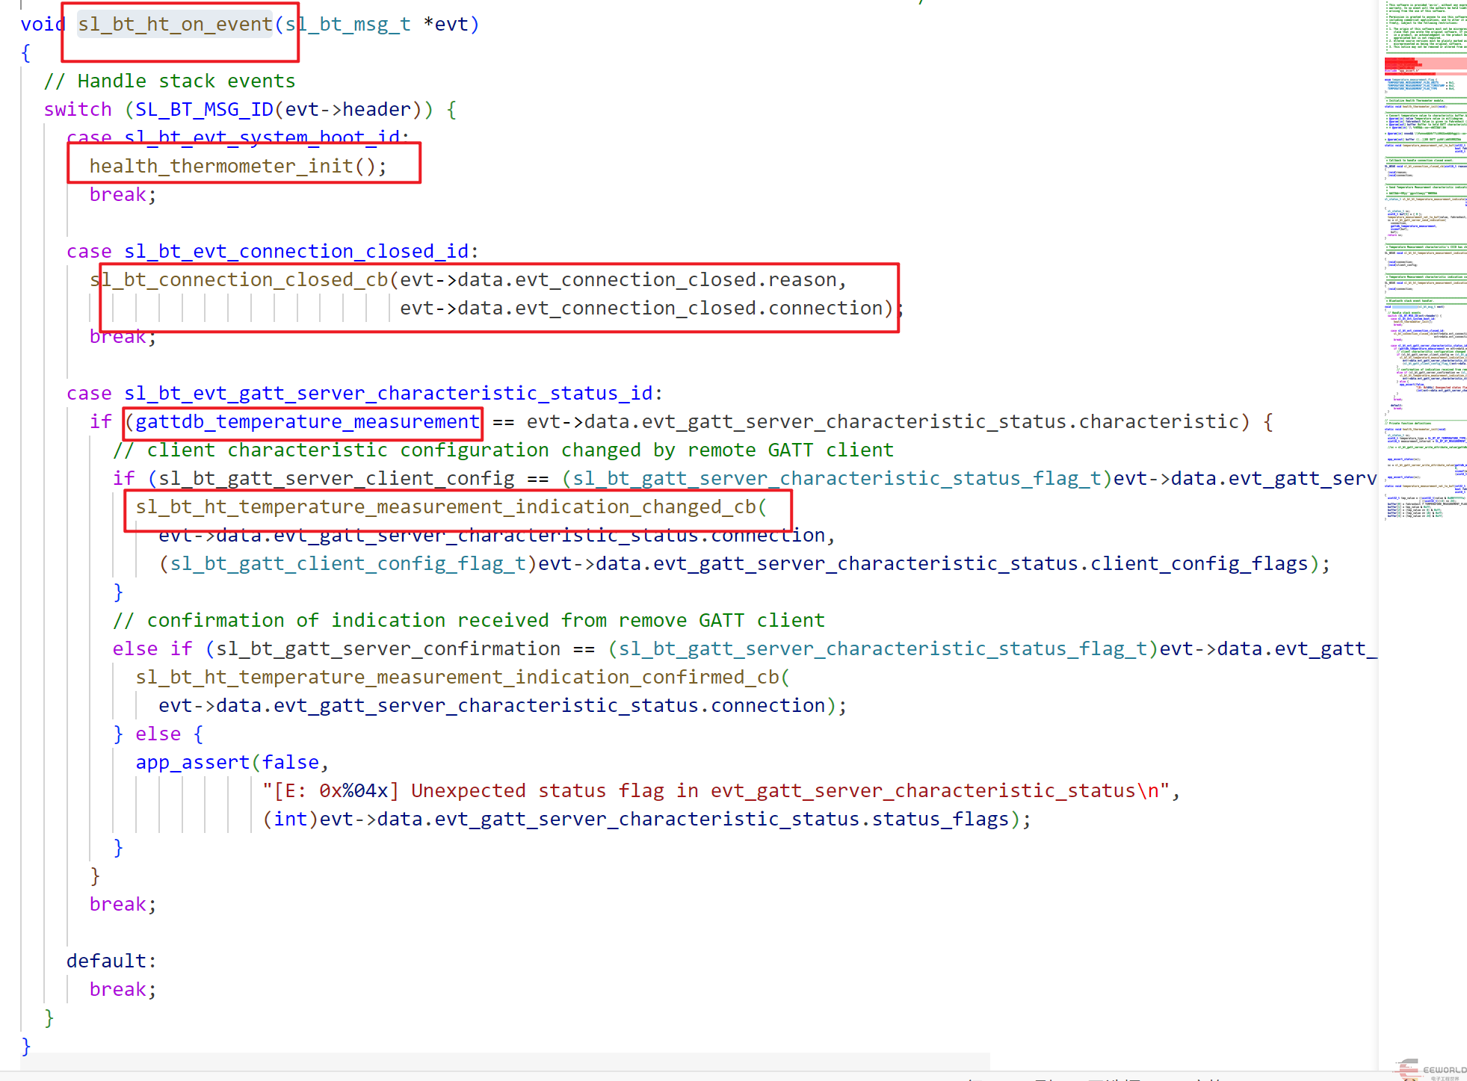
Task: Click the SL_BT_MSG_ID macro in switch
Action: (x=204, y=110)
